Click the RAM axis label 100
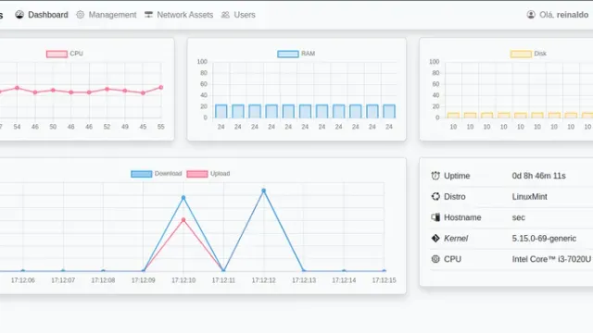The image size is (593, 333). point(202,62)
